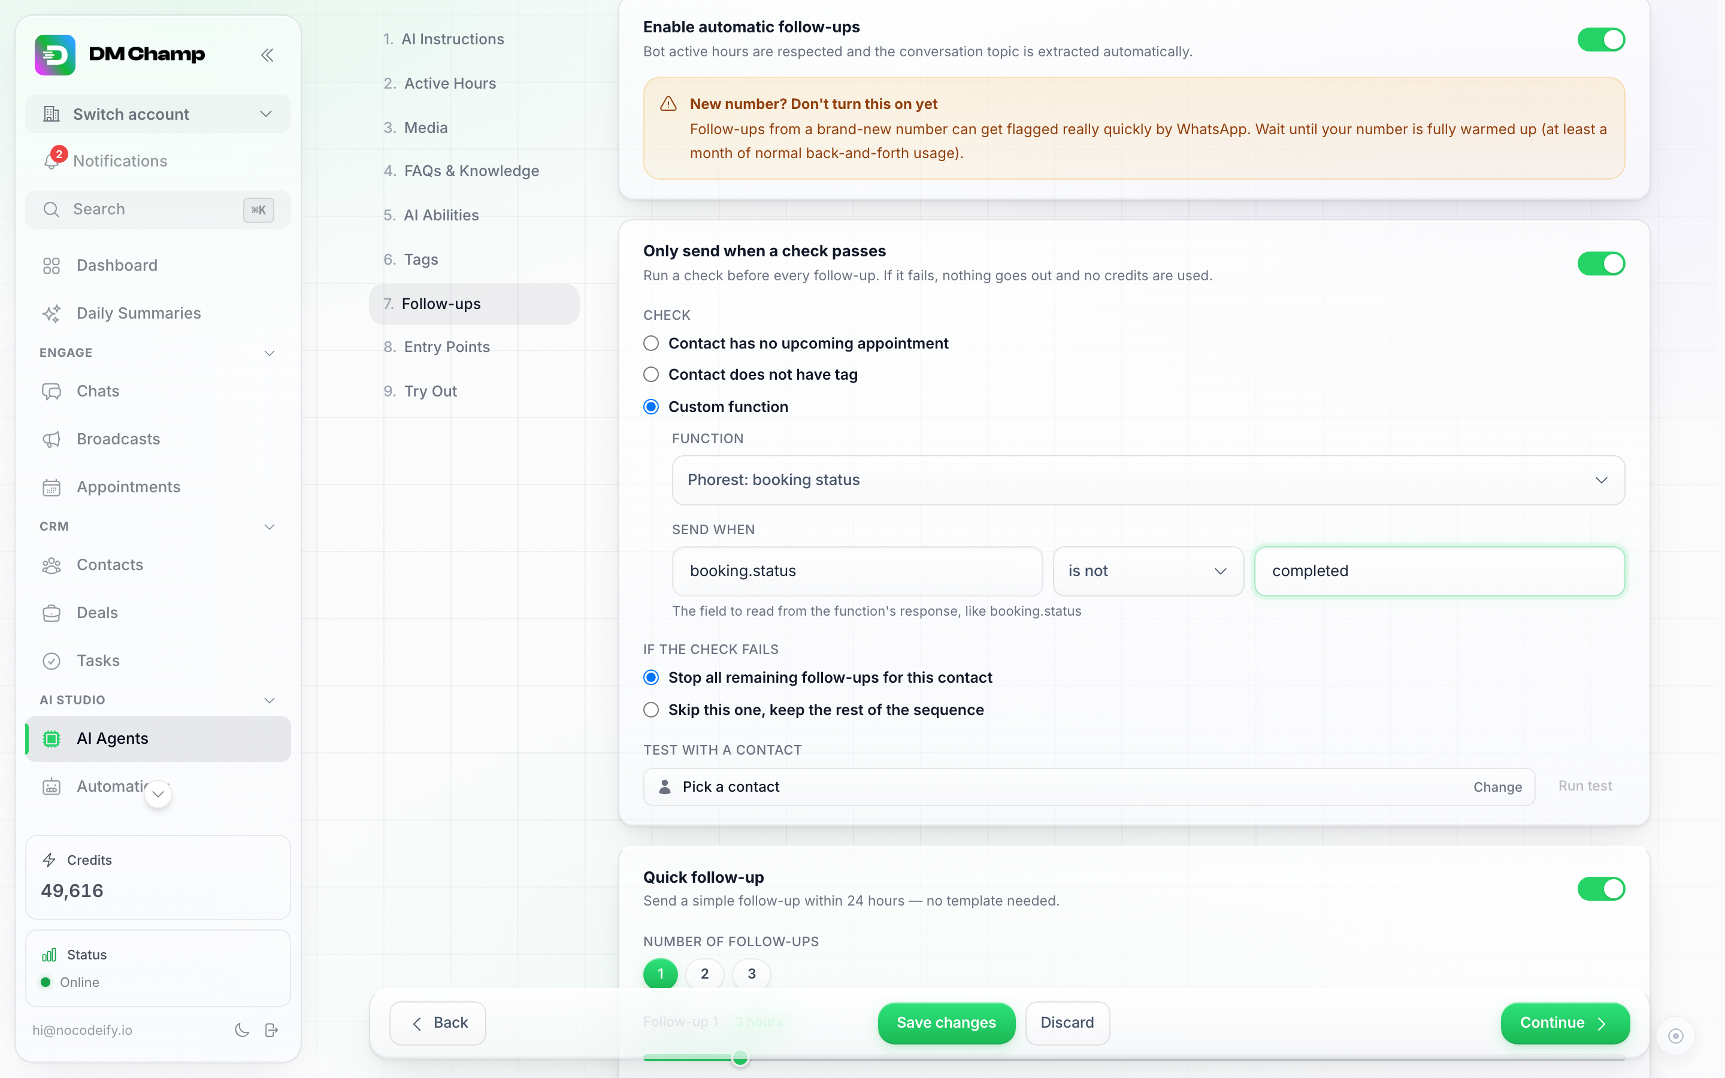The height and width of the screenshot is (1078, 1725).
Task: Collapse the CRM section
Action: tap(270, 526)
